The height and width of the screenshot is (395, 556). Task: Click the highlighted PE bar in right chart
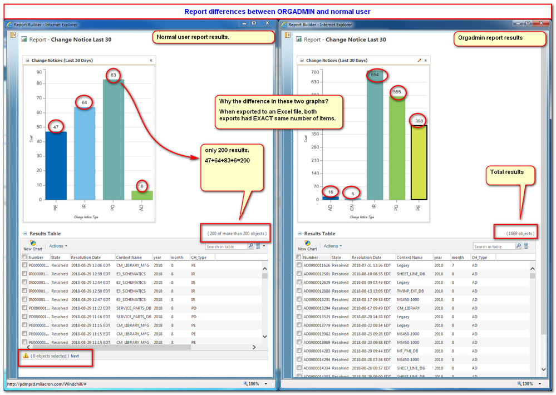(x=419, y=162)
